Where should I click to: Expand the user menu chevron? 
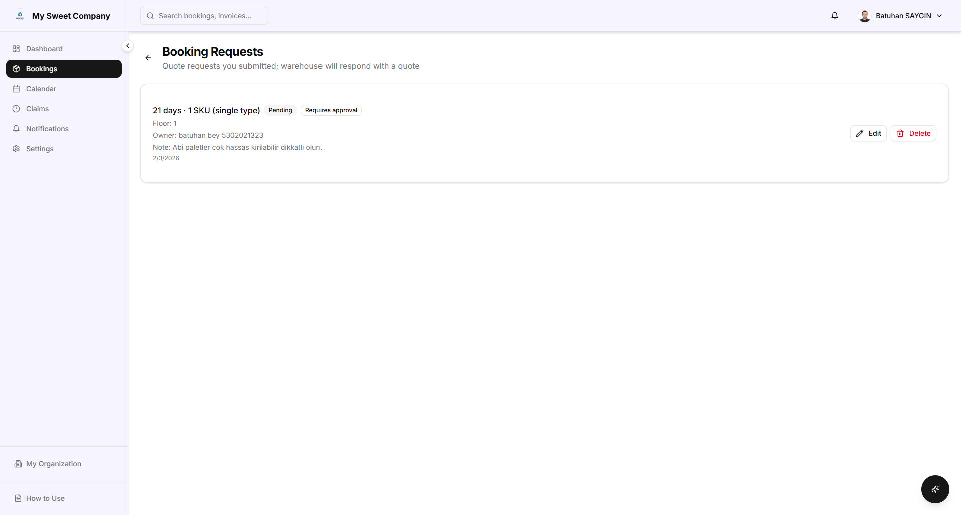click(x=939, y=16)
